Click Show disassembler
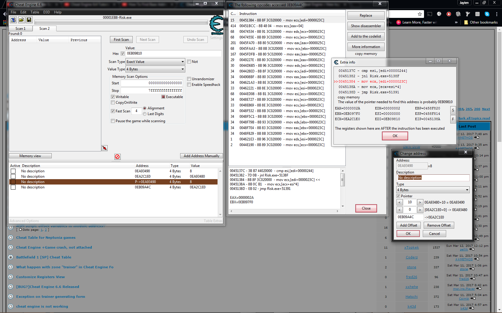The height and width of the screenshot is (313, 502). point(366,26)
